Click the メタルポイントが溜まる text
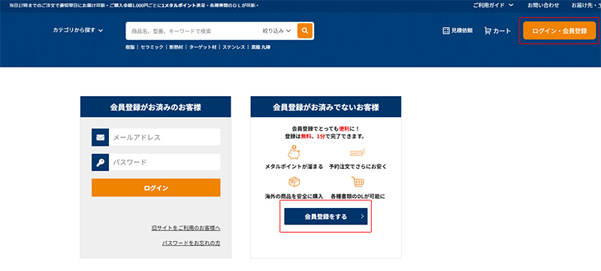Screen dimensions: 601x271 294,167
